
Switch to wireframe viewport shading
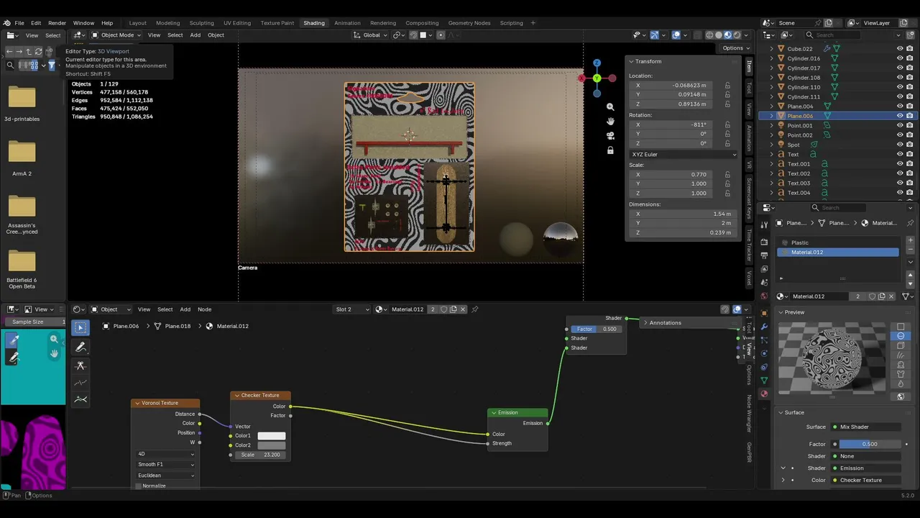[x=709, y=35]
